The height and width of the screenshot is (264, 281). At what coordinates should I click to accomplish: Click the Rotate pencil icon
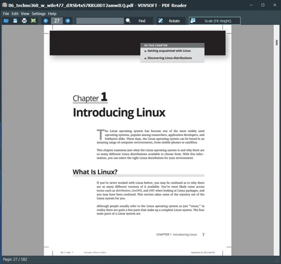[160, 21]
